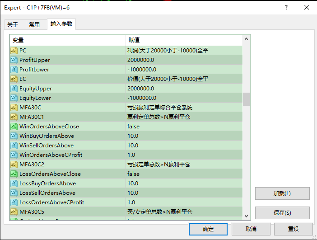Image resolution: width=317 pixels, height=240 pixels.
Task: Select the ProfitUpper variable name
Action: [x=35, y=60]
